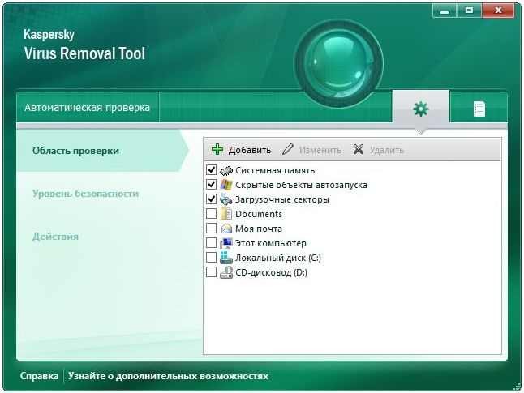Click the CD drive (D:) icon

tap(226, 272)
